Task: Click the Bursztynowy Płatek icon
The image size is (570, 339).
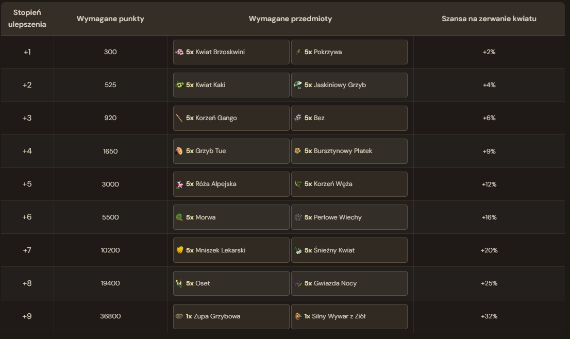Action: (298, 151)
